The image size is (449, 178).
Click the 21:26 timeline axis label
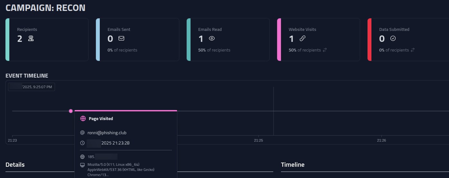tap(381, 140)
